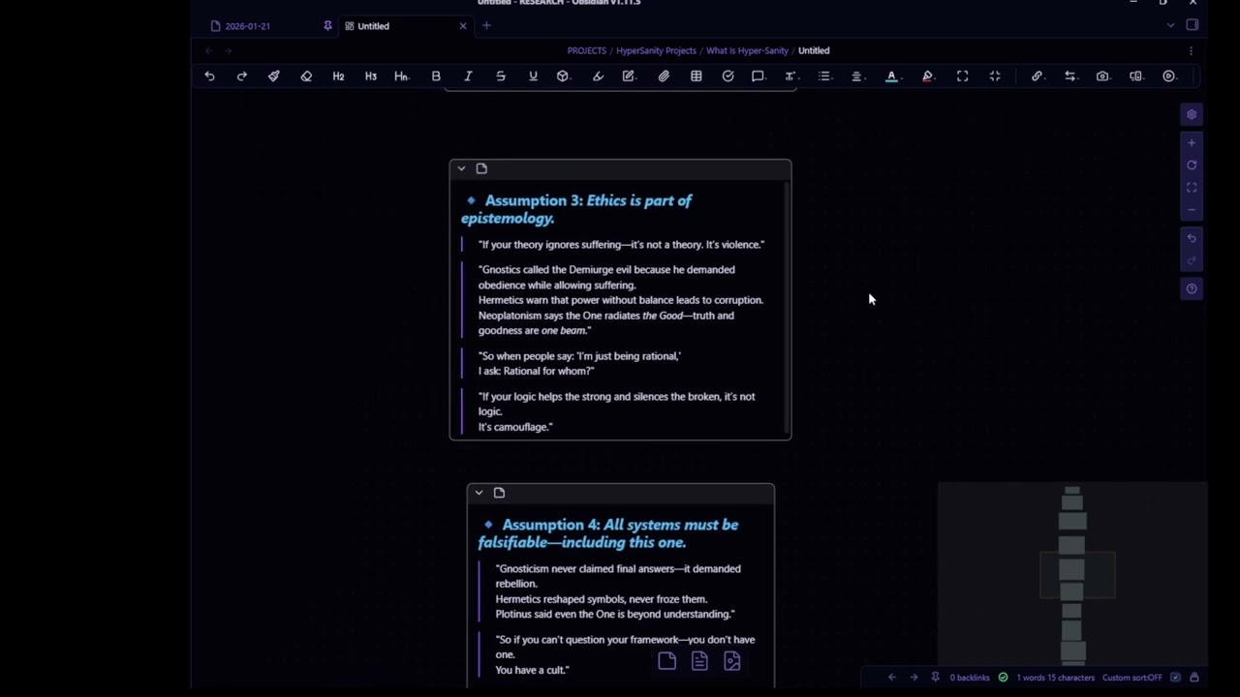Open the text alignment dropdown
1240x697 pixels.
857,76
